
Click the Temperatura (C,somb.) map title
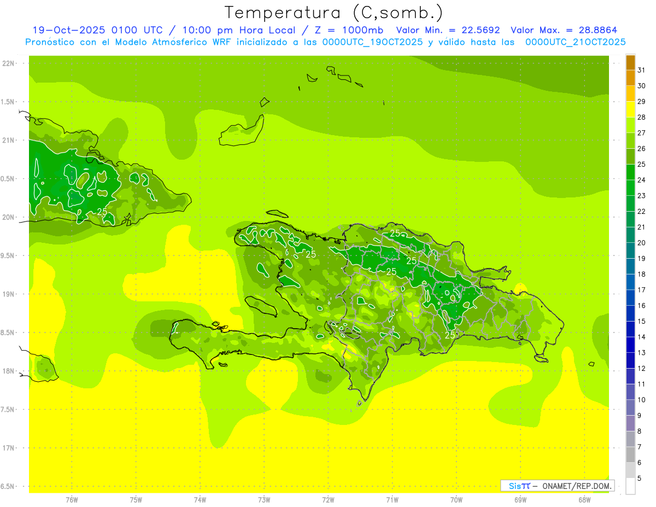(x=334, y=12)
